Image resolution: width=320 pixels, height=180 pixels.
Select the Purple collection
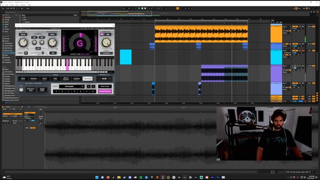pyautogui.click(x=7, y=29)
